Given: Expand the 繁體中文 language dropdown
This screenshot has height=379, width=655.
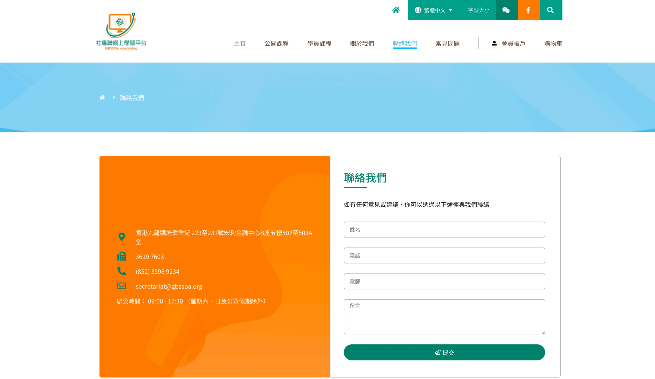Looking at the screenshot, I should (438, 10).
